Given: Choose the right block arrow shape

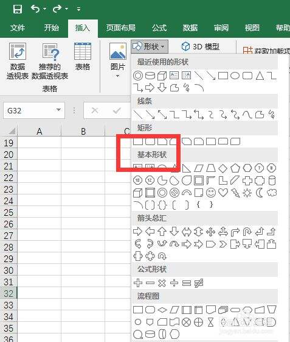Looking at the screenshot, I should (137, 232).
